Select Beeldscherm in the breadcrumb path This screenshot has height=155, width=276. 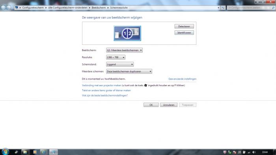pyautogui.click(x=99, y=8)
